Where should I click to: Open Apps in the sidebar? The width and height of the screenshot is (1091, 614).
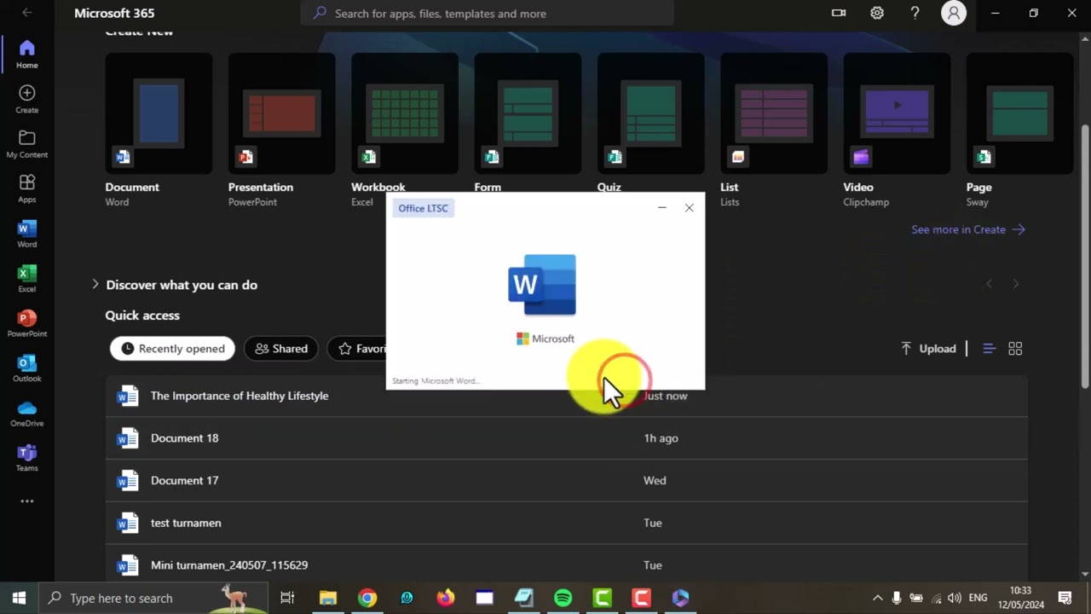pos(26,189)
